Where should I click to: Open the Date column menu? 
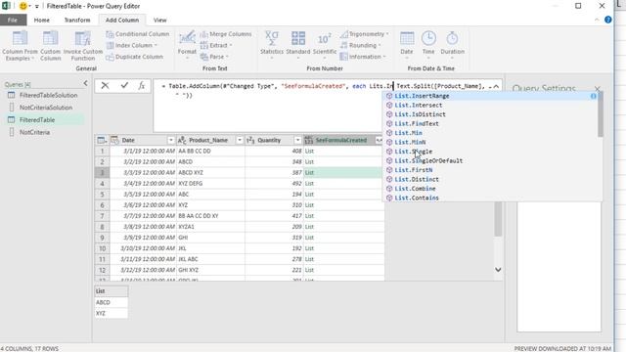[x=407, y=45]
